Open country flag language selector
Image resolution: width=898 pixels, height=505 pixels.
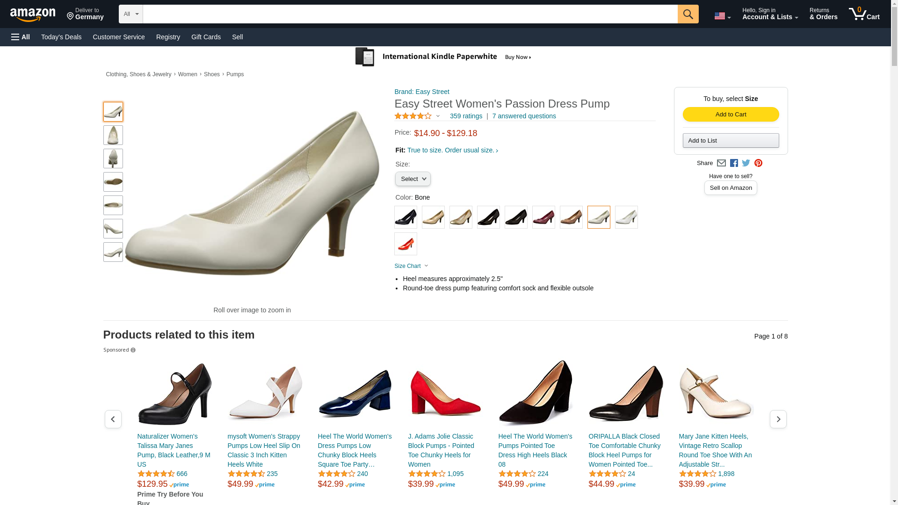(722, 16)
